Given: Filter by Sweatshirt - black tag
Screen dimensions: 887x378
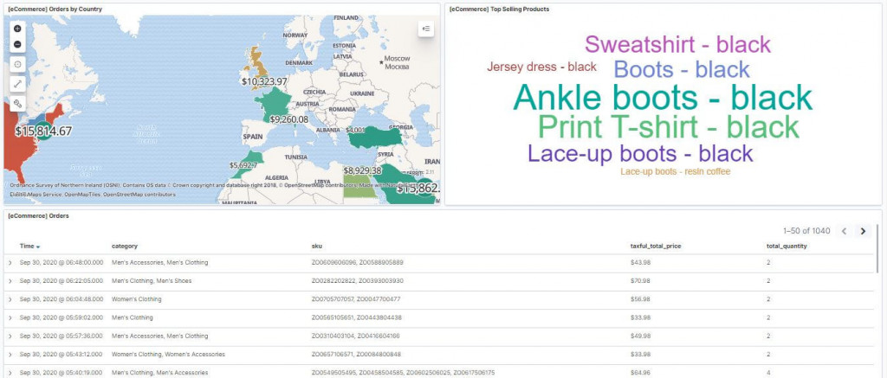Looking at the screenshot, I should pyautogui.click(x=677, y=45).
